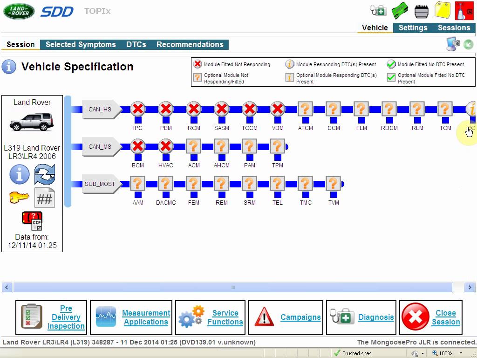
Task: Open the Diagnosis link
Action: (x=376, y=317)
